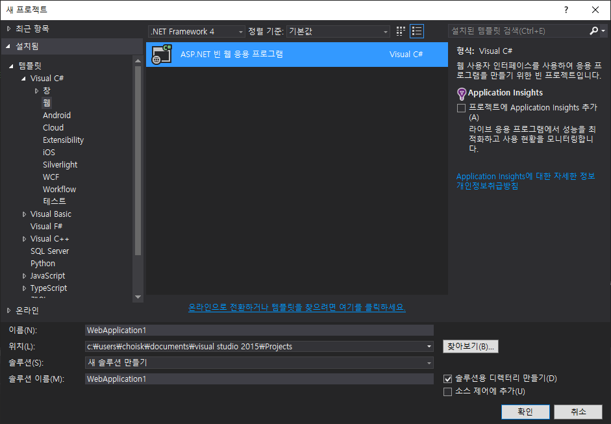This screenshot has height=424, width=611.
Task: Uncheck create directory for solution
Action: 448,379
